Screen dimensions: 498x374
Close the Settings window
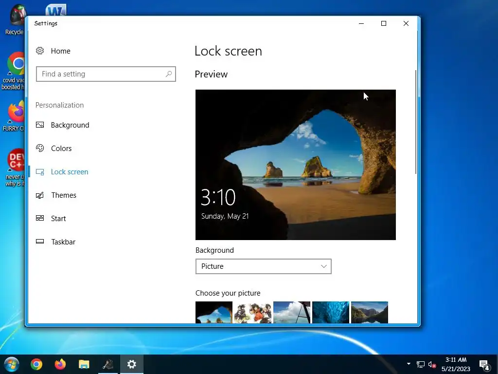[x=406, y=23]
